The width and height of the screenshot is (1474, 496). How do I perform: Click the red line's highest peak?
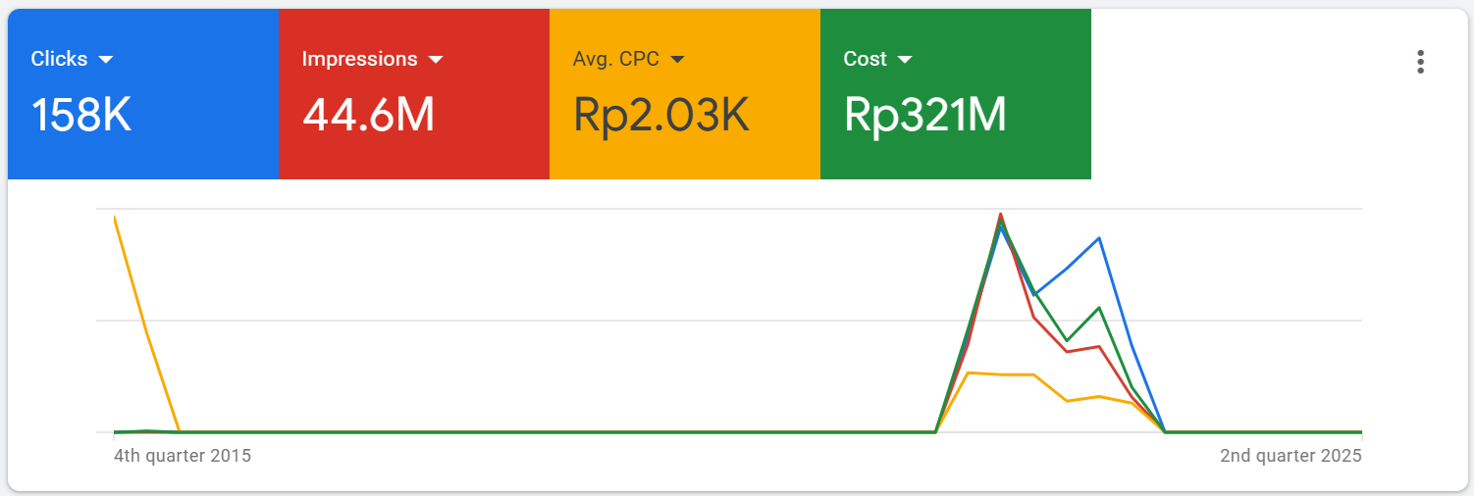click(1000, 214)
